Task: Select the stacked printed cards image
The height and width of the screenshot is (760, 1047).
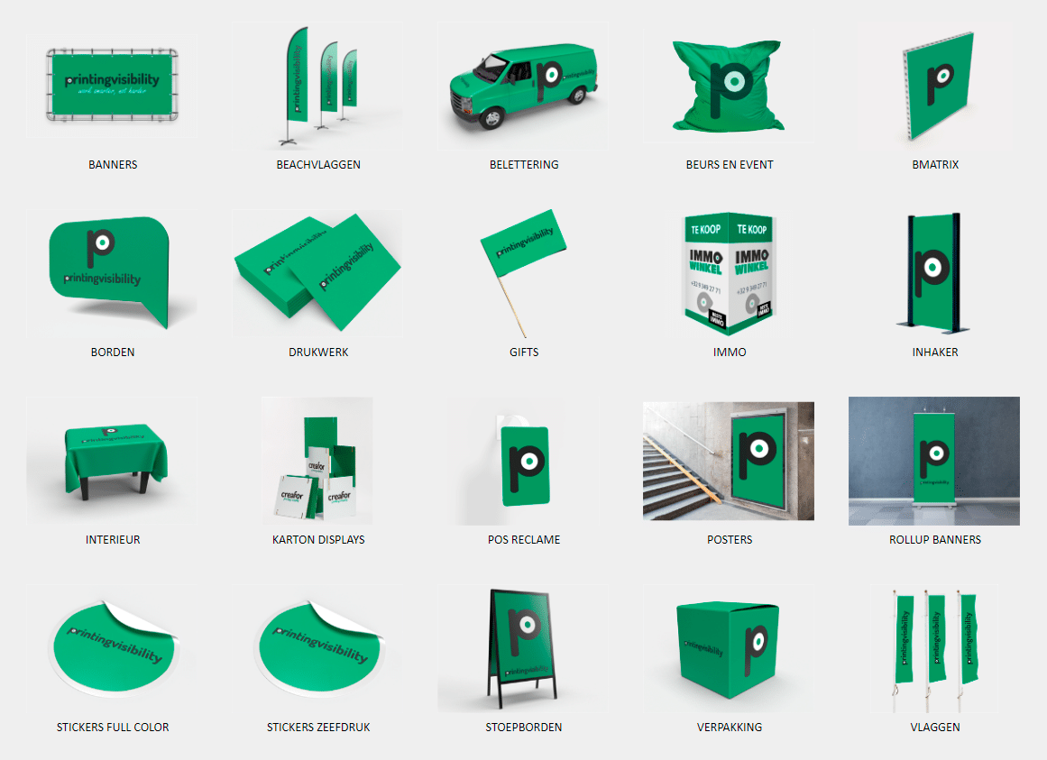Action: click(x=317, y=273)
